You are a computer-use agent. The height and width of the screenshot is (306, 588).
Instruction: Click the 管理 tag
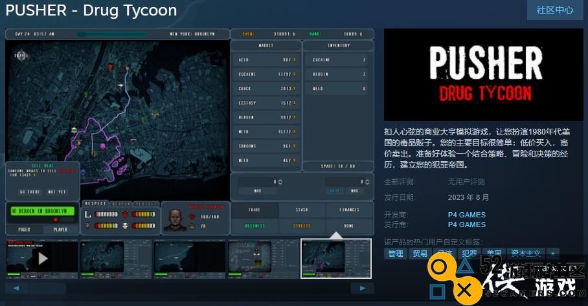(x=396, y=254)
